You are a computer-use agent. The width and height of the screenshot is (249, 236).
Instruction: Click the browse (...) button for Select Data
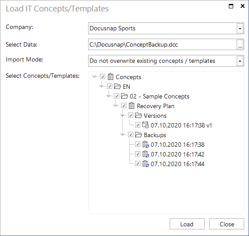click(x=240, y=44)
